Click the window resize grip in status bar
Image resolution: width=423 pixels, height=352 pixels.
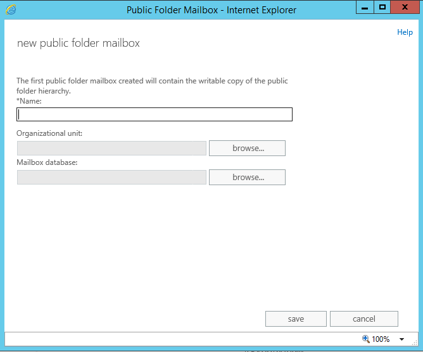pyautogui.click(x=415, y=343)
